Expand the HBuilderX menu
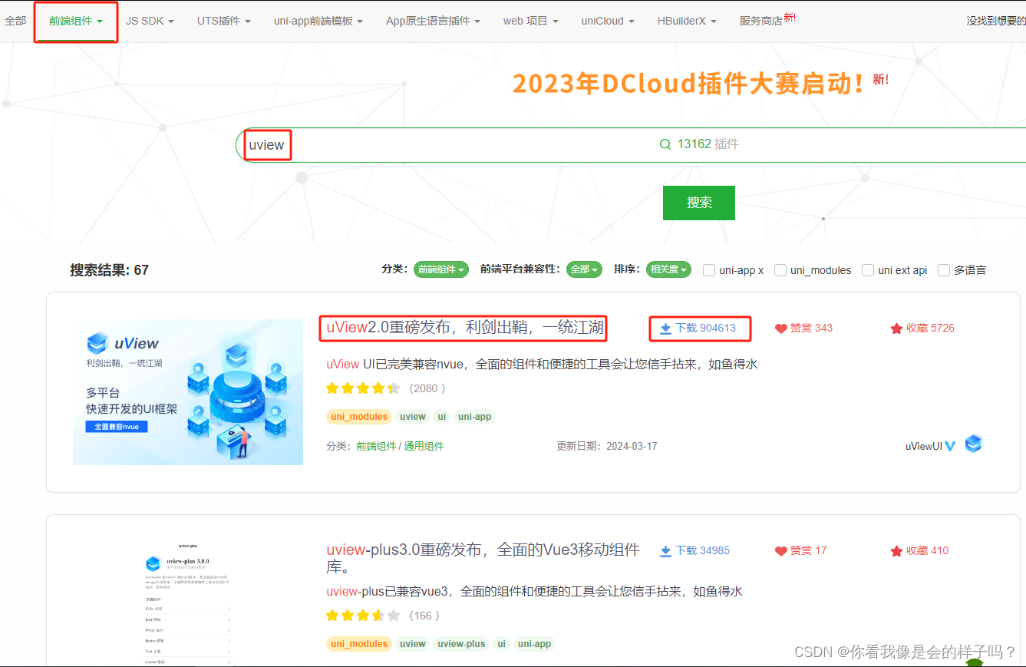Screen dimensions: 1026x667 (687, 21)
